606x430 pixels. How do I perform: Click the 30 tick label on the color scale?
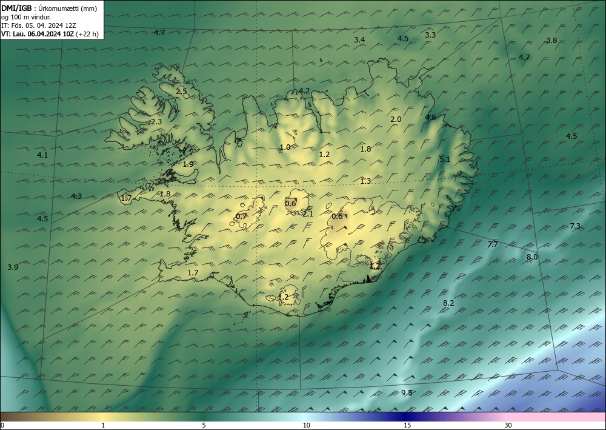point(508,426)
